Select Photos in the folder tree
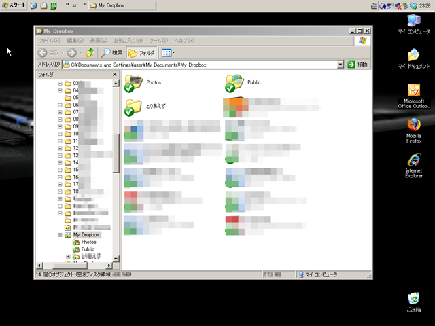This screenshot has height=326, width=435. pyautogui.click(x=88, y=242)
